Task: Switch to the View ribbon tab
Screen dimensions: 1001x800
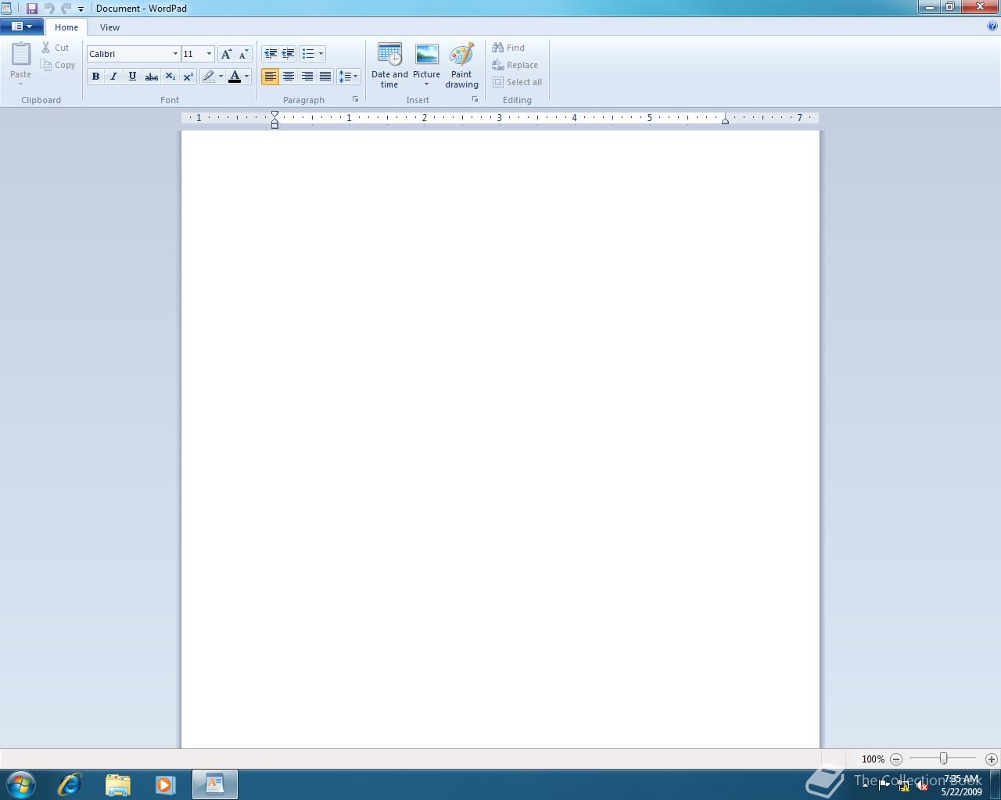Action: 109,27
